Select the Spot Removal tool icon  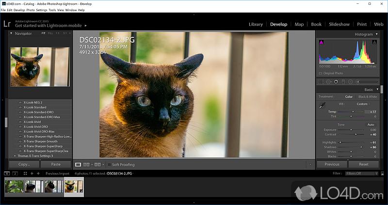point(329,81)
